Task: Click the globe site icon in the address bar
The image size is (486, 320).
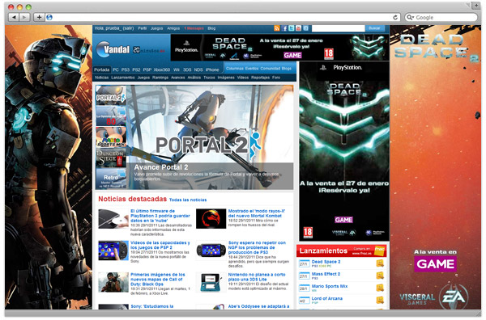Action: (49, 17)
